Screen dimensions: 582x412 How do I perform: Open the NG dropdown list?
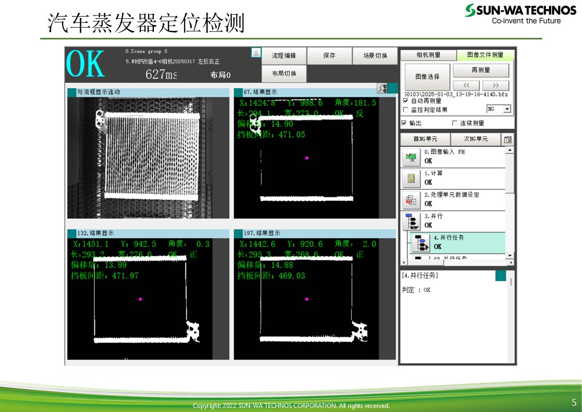507,109
